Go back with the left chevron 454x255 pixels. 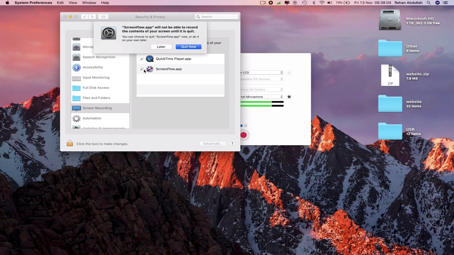click(x=84, y=17)
